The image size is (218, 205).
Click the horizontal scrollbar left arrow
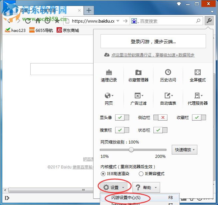coord(5,190)
